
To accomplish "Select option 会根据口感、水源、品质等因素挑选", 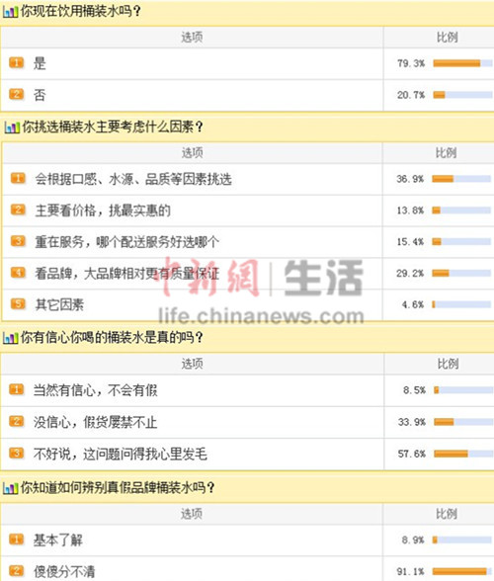I will [x=133, y=180].
